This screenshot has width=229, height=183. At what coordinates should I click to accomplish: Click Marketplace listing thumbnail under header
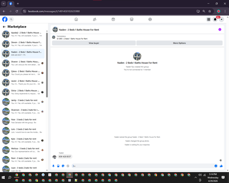tap(54, 37)
